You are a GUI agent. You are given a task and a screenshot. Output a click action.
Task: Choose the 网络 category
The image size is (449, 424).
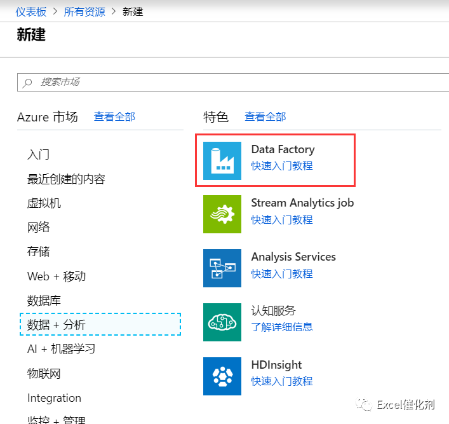point(38,227)
